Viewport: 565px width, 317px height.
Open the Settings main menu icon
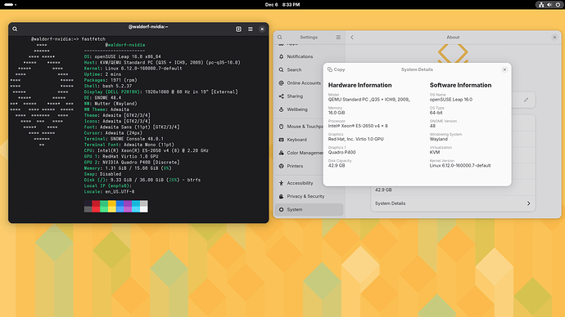click(338, 37)
